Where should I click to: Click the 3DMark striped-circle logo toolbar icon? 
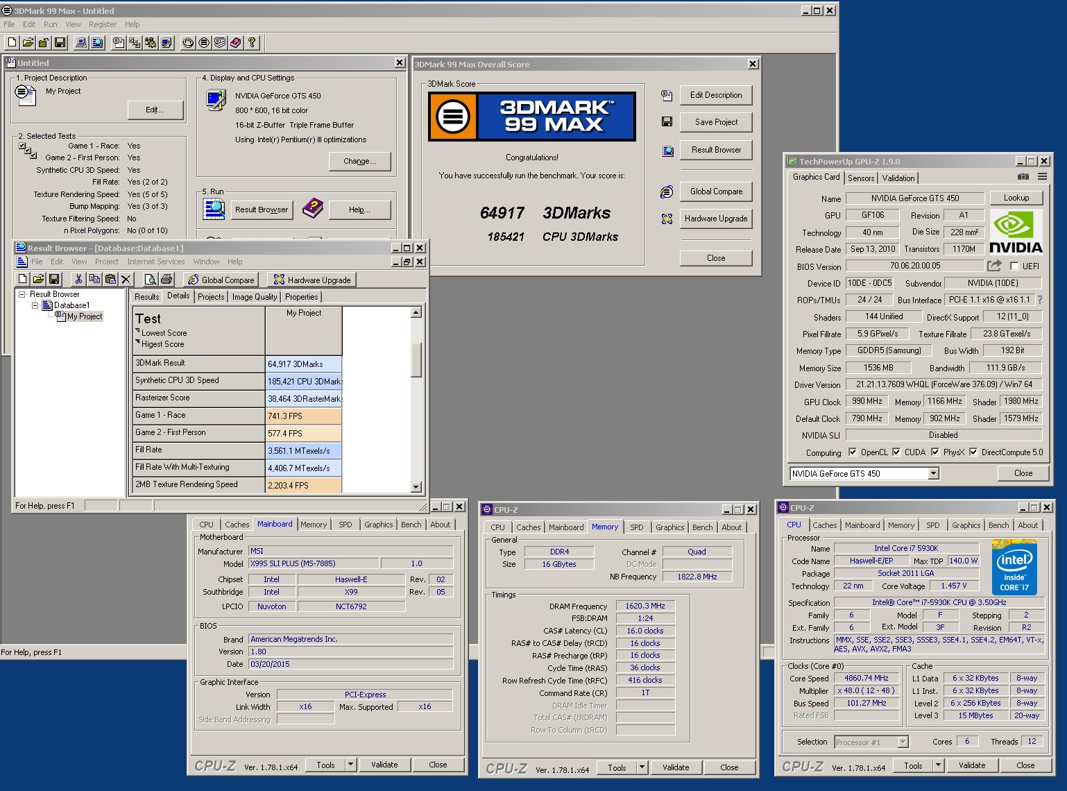(x=204, y=43)
